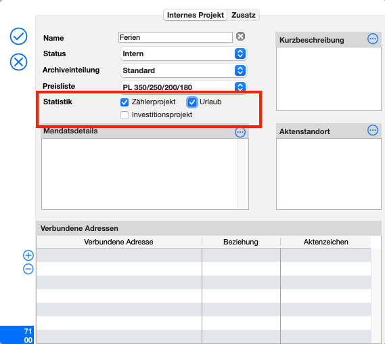Clear the Name field with the grey X icon

point(240,37)
